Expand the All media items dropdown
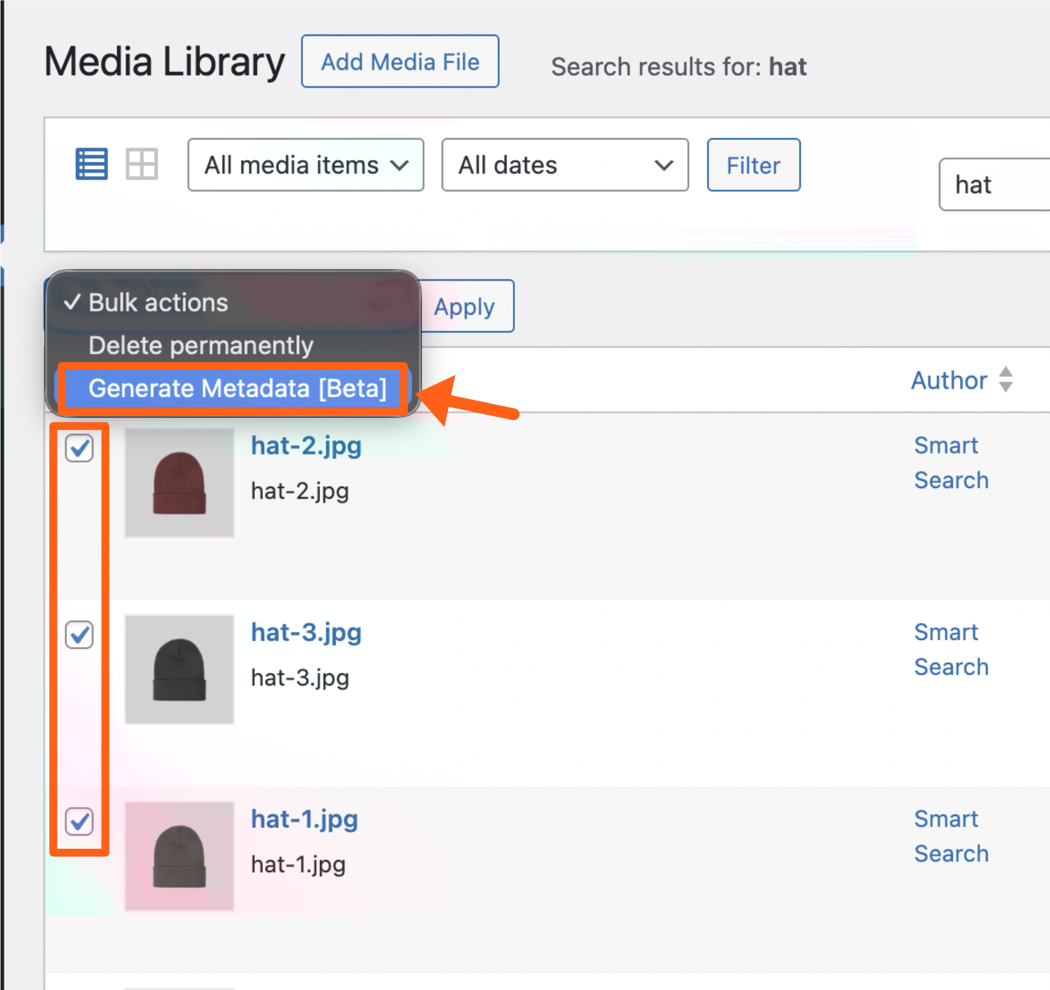This screenshot has height=990, width=1050. tap(305, 165)
